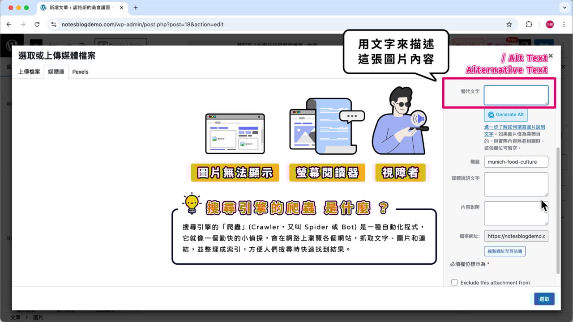Switch to the Pexels tab

(80, 72)
